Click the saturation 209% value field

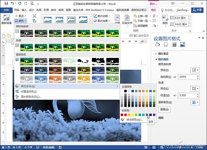[x=187, y=77]
